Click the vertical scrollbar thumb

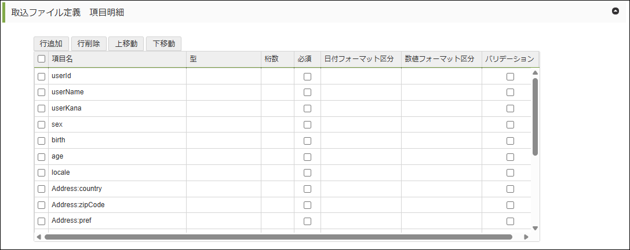coord(535,116)
